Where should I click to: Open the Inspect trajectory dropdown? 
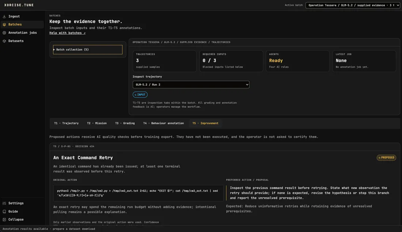click(x=191, y=85)
